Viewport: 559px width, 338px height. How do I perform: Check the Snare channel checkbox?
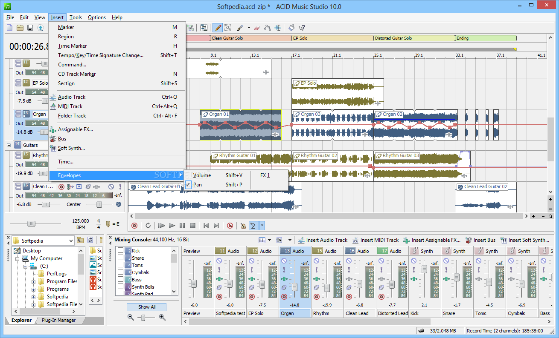(121, 258)
